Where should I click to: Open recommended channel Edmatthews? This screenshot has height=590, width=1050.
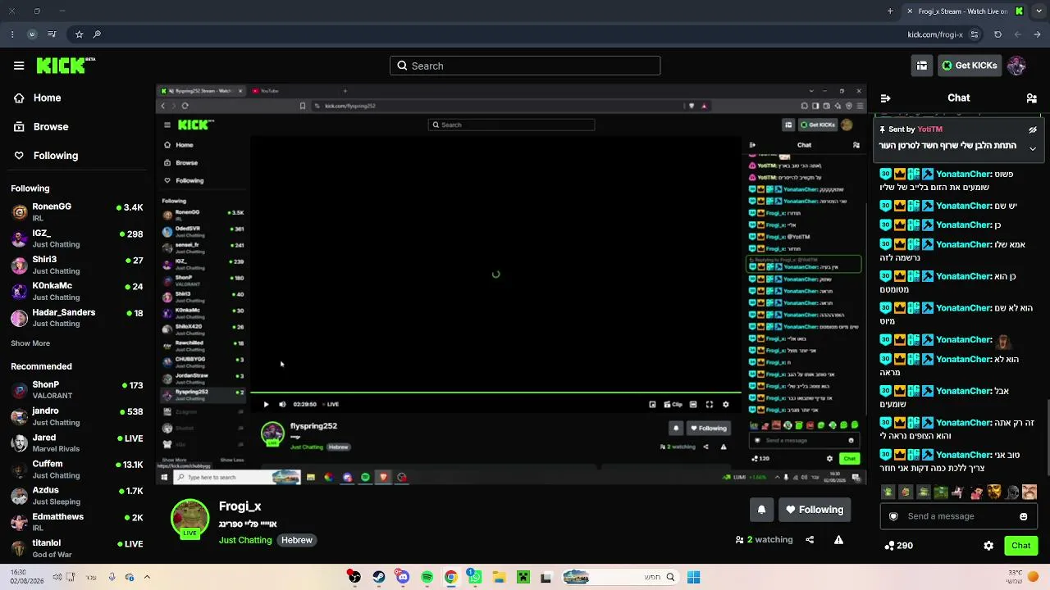pos(78,521)
